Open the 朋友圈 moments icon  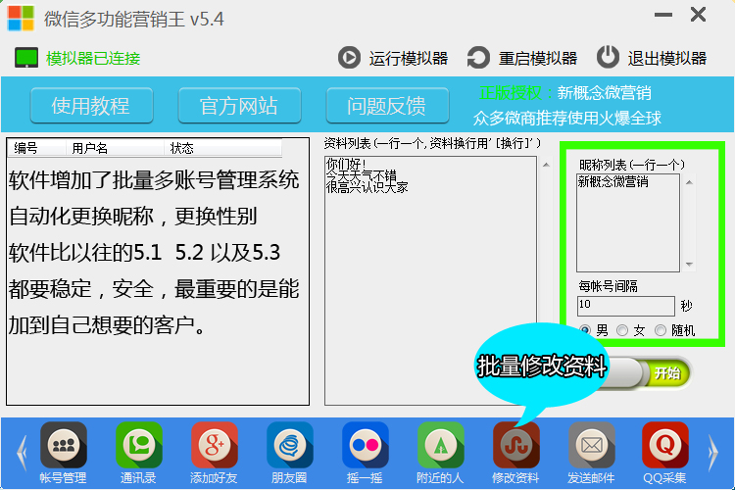(290, 446)
